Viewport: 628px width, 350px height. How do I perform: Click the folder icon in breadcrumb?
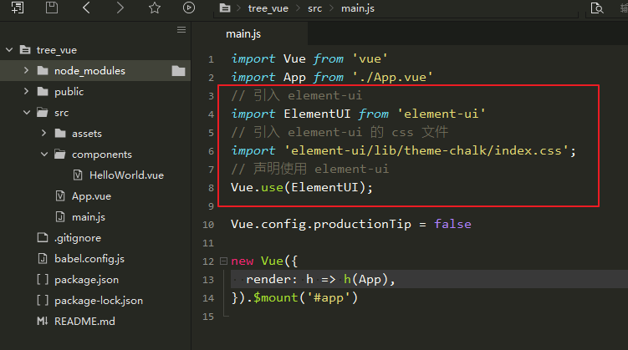point(225,8)
